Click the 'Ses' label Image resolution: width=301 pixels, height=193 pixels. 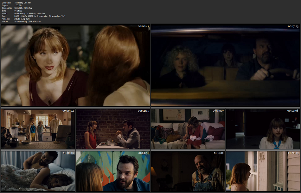click(4, 16)
